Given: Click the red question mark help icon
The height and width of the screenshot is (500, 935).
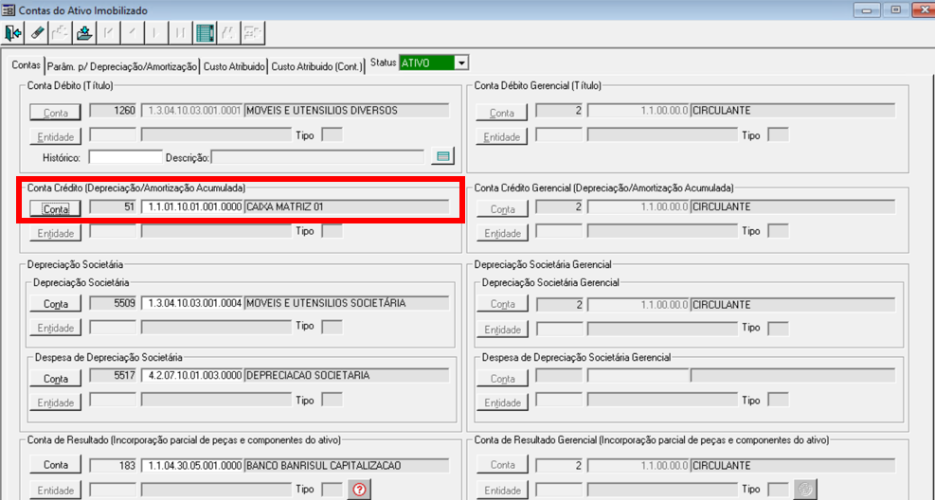Looking at the screenshot, I should 359,490.
